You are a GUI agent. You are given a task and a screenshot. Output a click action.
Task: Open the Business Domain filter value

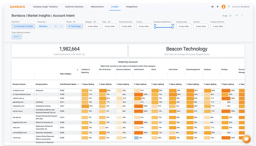(127, 26)
